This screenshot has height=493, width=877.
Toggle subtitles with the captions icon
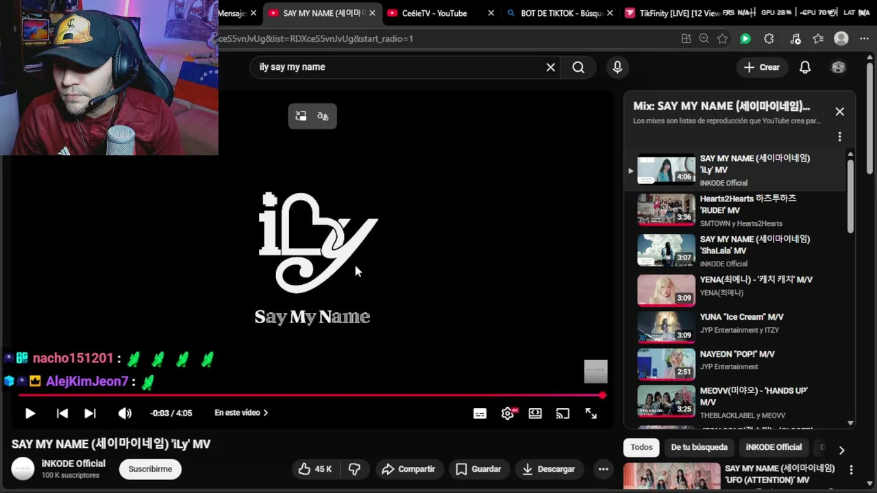pyautogui.click(x=480, y=414)
